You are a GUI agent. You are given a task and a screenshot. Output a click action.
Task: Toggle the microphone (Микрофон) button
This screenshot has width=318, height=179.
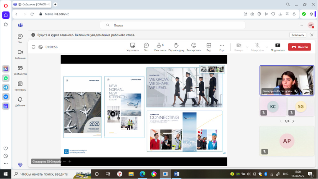257,47
